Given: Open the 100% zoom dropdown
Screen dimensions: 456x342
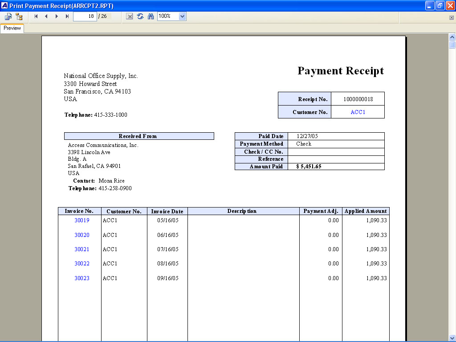Looking at the screenshot, I should 182,16.
